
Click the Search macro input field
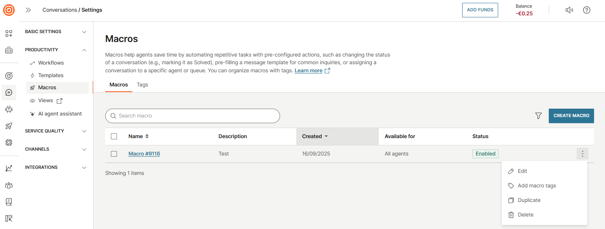click(192, 116)
